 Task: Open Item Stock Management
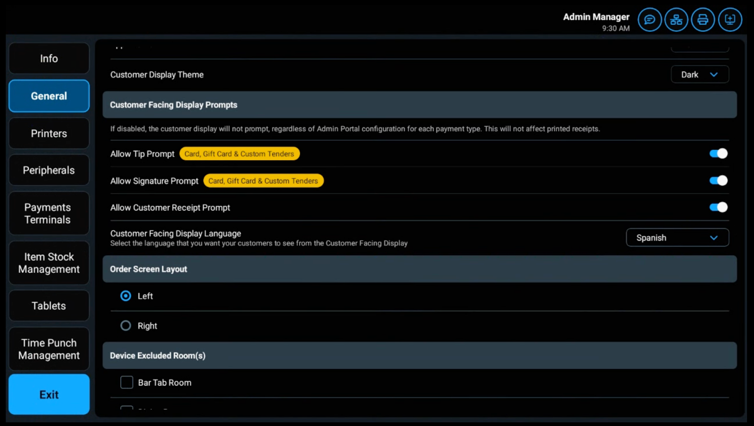tap(49, 263)
